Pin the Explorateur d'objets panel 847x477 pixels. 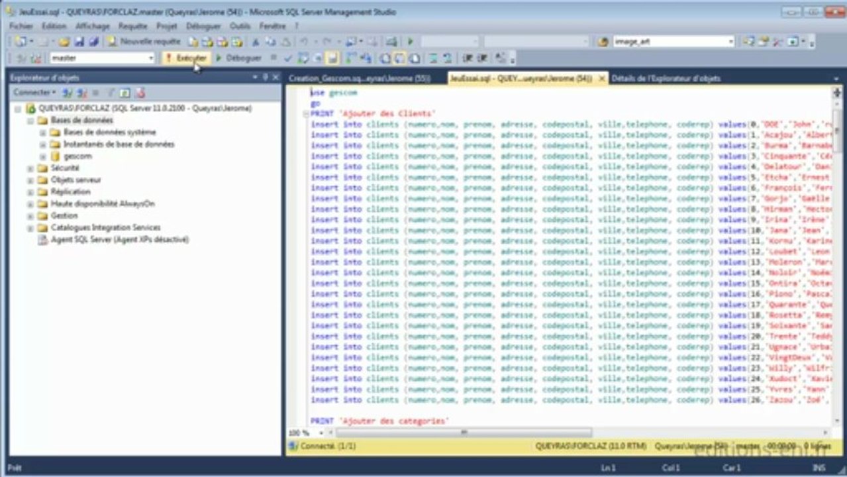pos(266,78)
